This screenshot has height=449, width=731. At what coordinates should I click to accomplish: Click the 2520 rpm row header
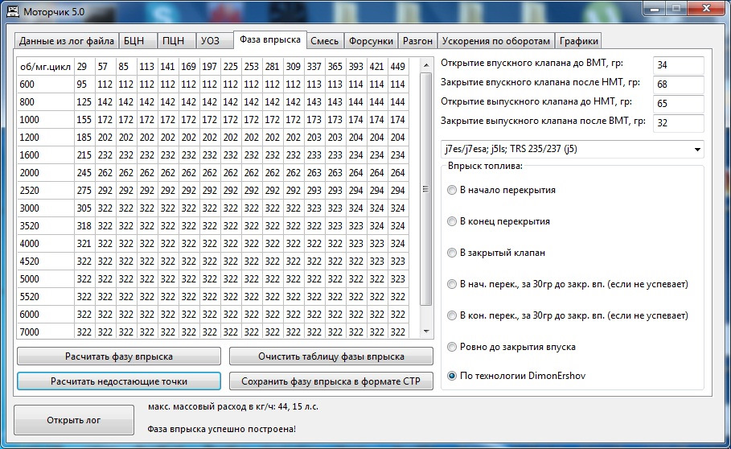(46, 191)
